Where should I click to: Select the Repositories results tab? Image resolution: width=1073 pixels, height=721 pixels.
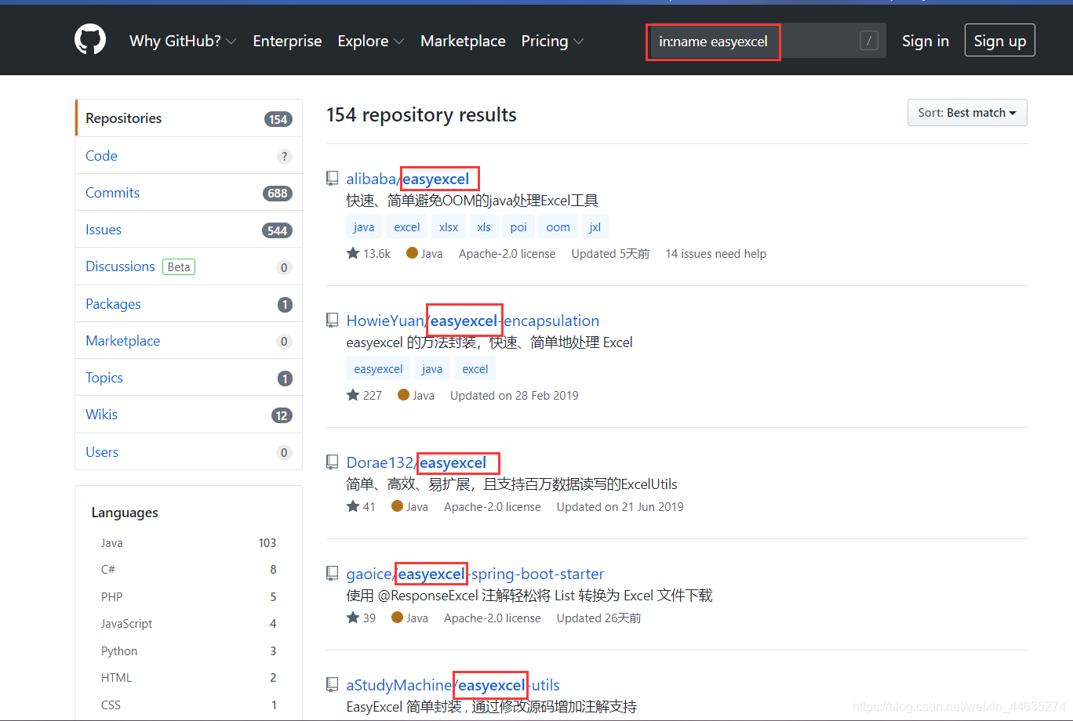pyautogui.click(x=188, y=118)
